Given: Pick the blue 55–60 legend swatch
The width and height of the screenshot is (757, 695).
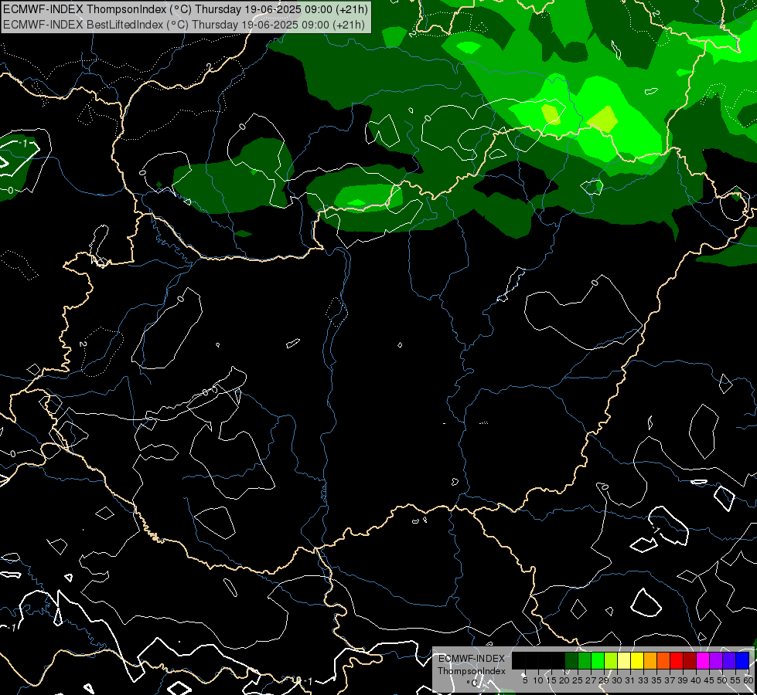Looking at the screenshot, I should pos(742,660).
